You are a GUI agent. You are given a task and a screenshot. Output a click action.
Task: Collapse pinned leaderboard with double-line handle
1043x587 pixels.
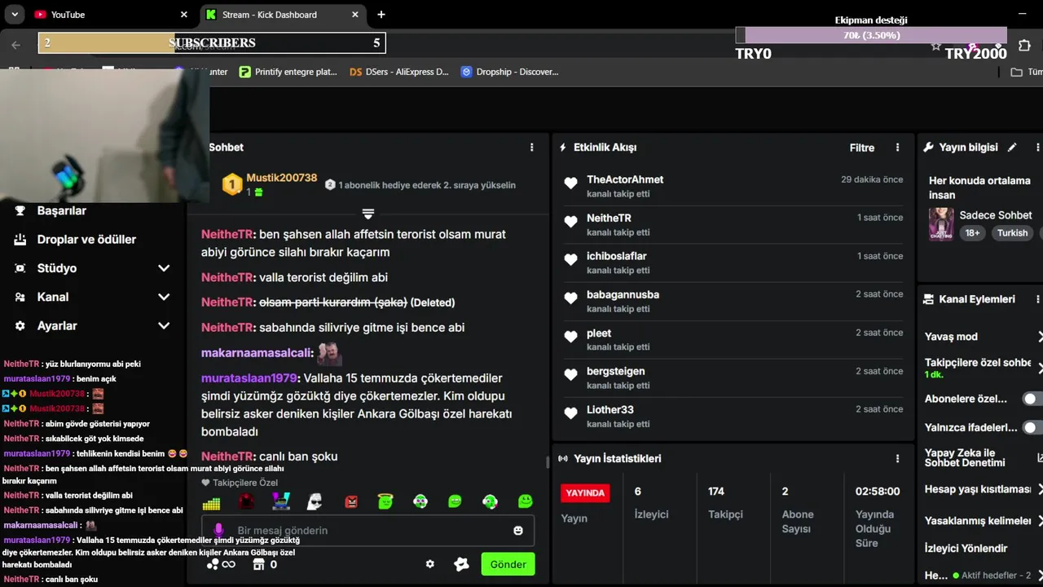point(368,214)
